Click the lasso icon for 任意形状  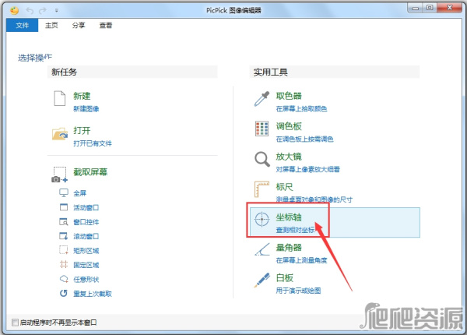[x=64, y=279]
